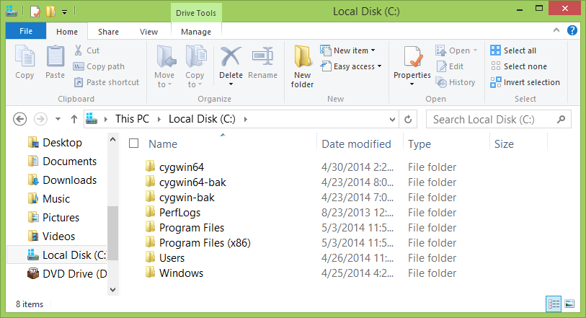Switch to the View tab
Screen dimensions: 586x318
point(148,32)
